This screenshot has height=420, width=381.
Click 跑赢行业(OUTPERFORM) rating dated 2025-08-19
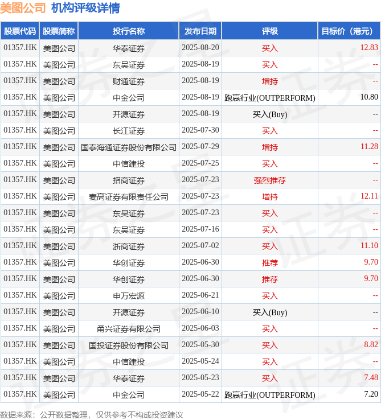pyautogui.click(x=270, y=98)
